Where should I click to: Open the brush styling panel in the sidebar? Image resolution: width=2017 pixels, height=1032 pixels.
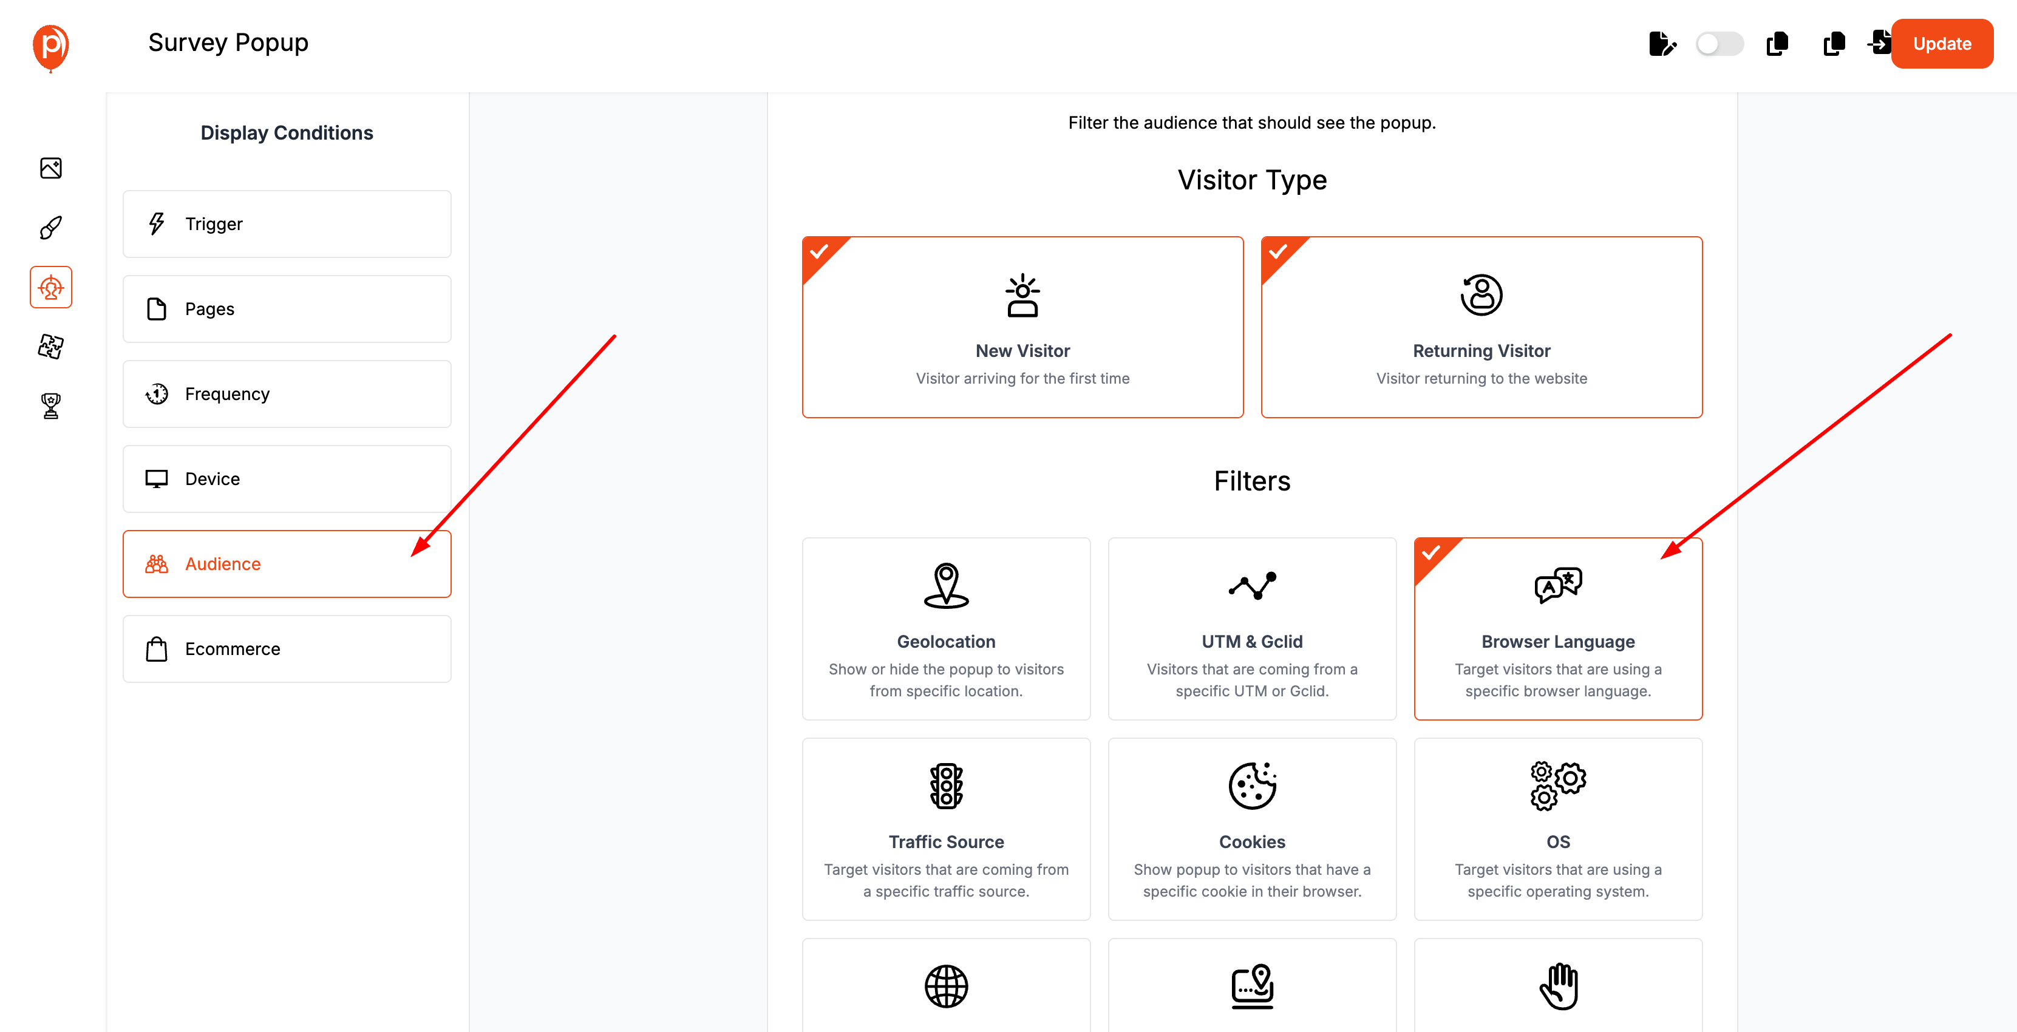pos(50,227)
